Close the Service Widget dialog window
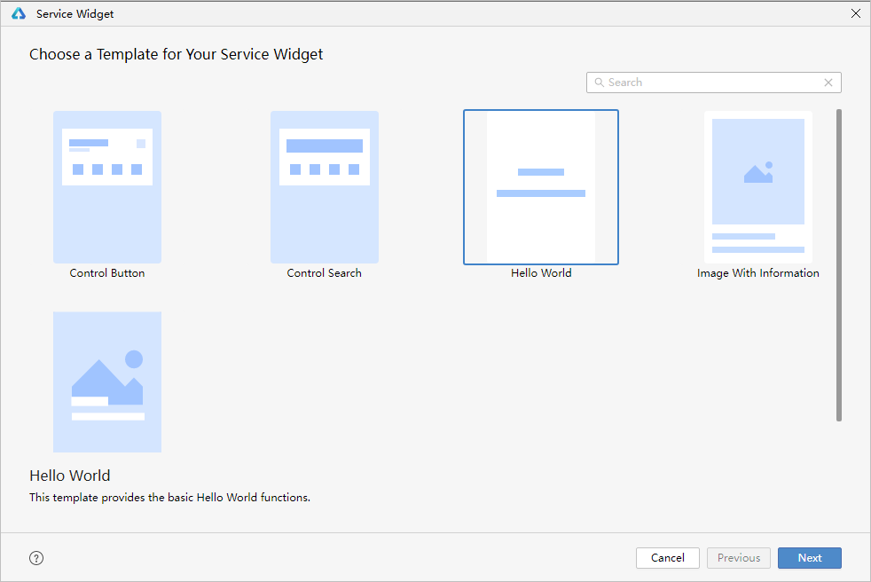The height and width of the screenshot is (582, 871). tap(855, 13)
